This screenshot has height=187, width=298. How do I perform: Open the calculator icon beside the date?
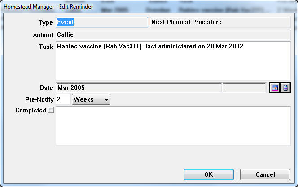(x=285, y=88)
